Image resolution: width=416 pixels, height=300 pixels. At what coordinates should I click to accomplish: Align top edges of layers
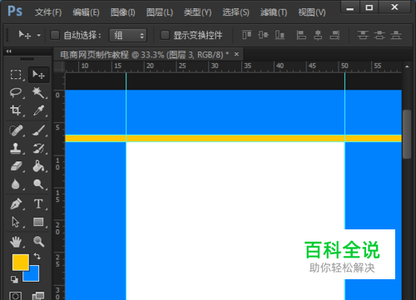tap(246, 35)
